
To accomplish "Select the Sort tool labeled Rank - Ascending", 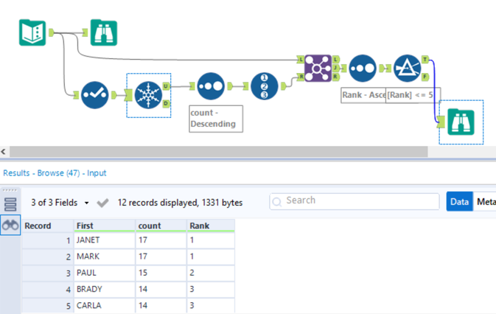I will (x=363, y=68).
